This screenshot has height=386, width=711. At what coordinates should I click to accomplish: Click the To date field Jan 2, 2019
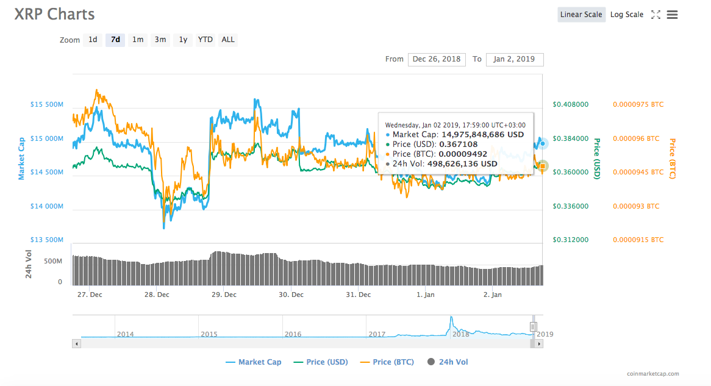coord(514,59)
